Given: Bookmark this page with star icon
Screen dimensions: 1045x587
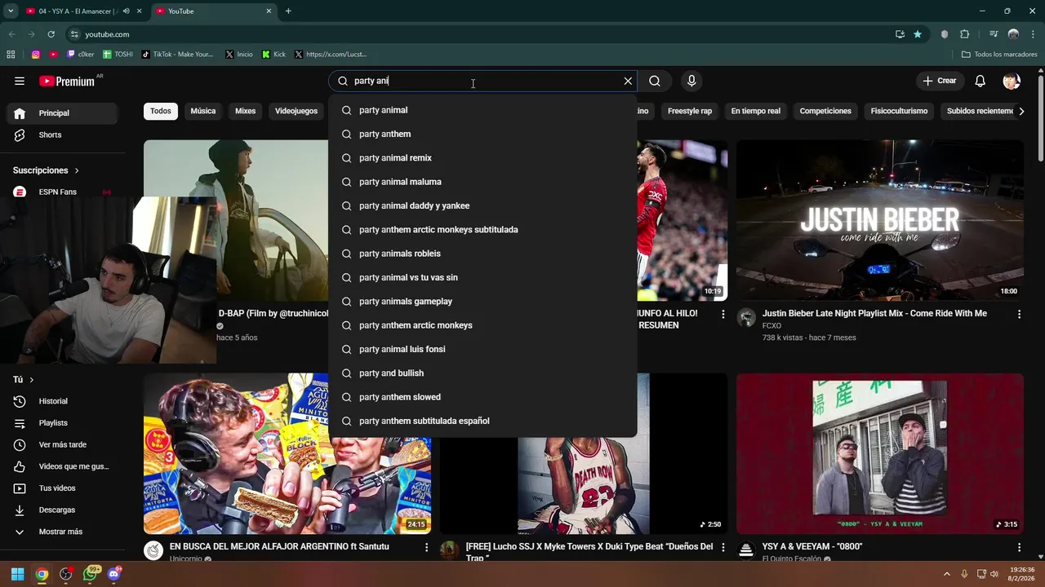Looking at the screenshot, I should pos(918,34).
